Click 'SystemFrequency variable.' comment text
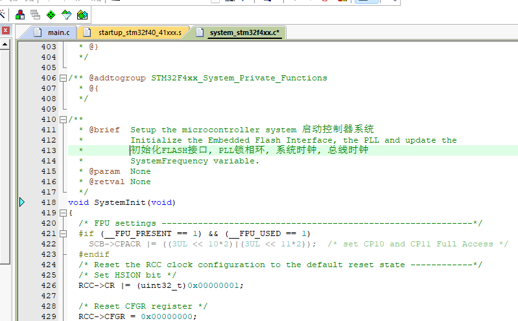 195,161
